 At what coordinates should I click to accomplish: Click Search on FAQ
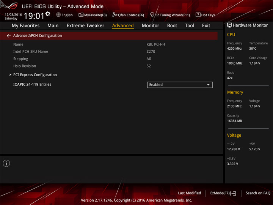pyautogui.click(x=258, y=193)
